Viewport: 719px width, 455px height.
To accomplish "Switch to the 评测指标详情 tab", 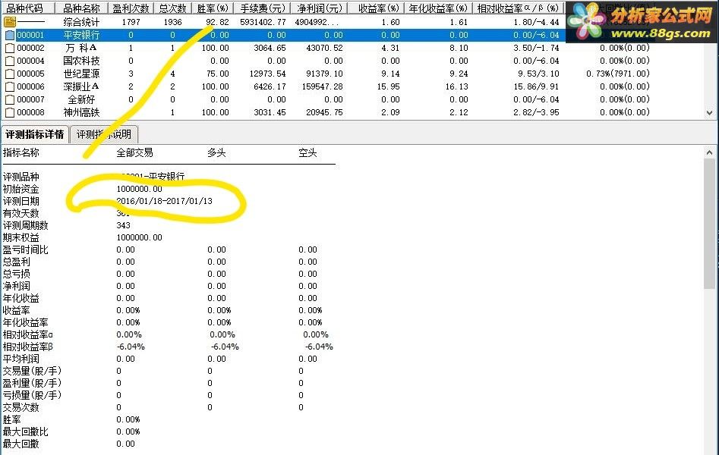I will [x=35, y=134].
